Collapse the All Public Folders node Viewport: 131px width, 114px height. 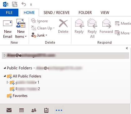(x=5, y=76)
